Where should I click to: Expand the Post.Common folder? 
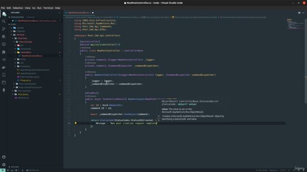click(x=24, y=91)
